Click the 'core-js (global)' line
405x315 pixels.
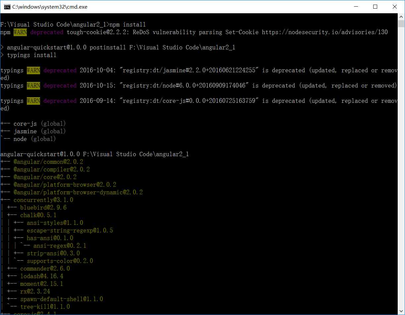coord(40,124)
